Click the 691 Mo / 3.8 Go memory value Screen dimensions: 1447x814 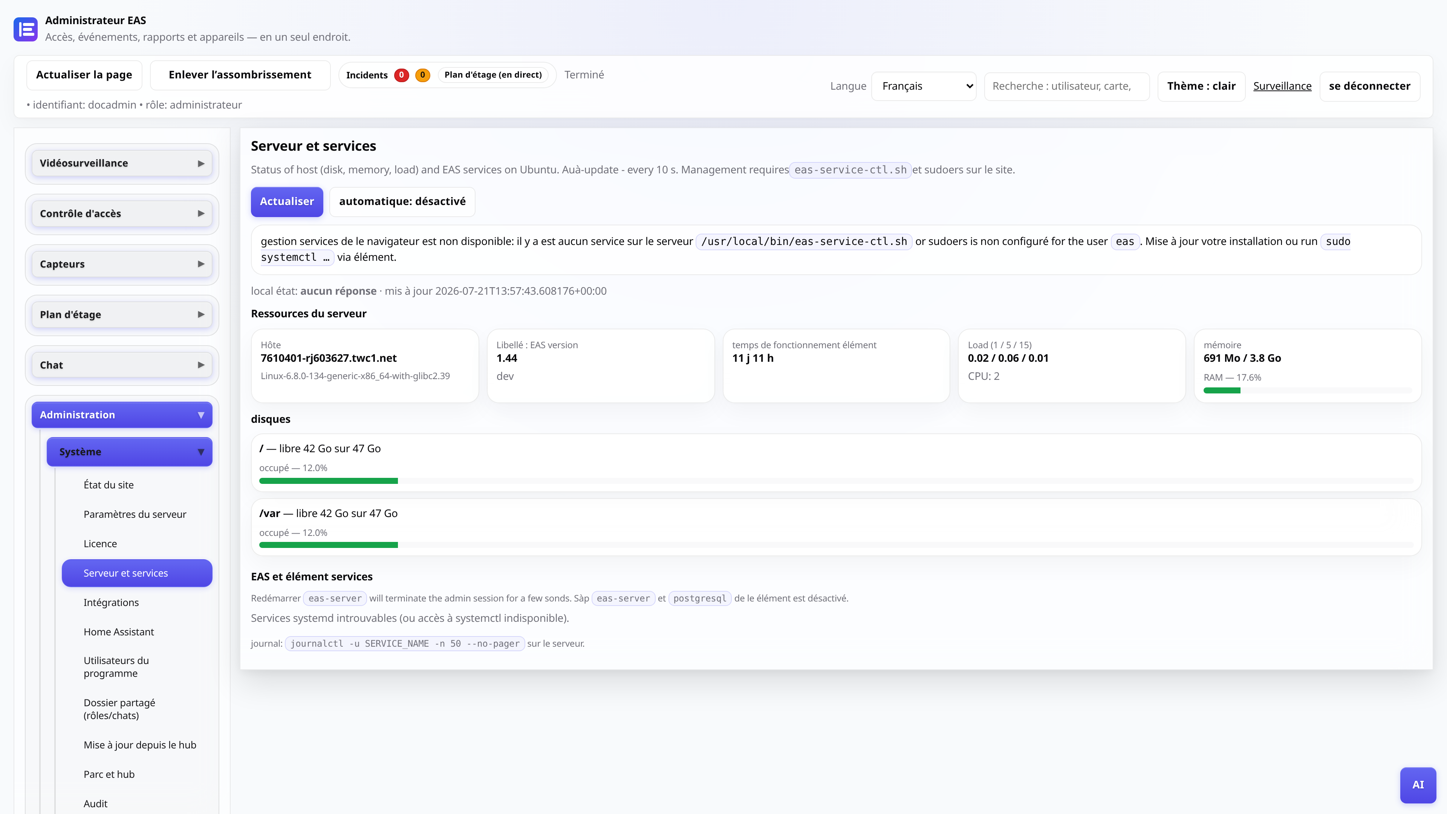pos(1242,358)
